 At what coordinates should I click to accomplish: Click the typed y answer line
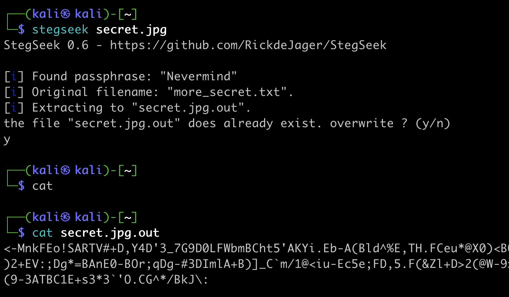(7, 140)
